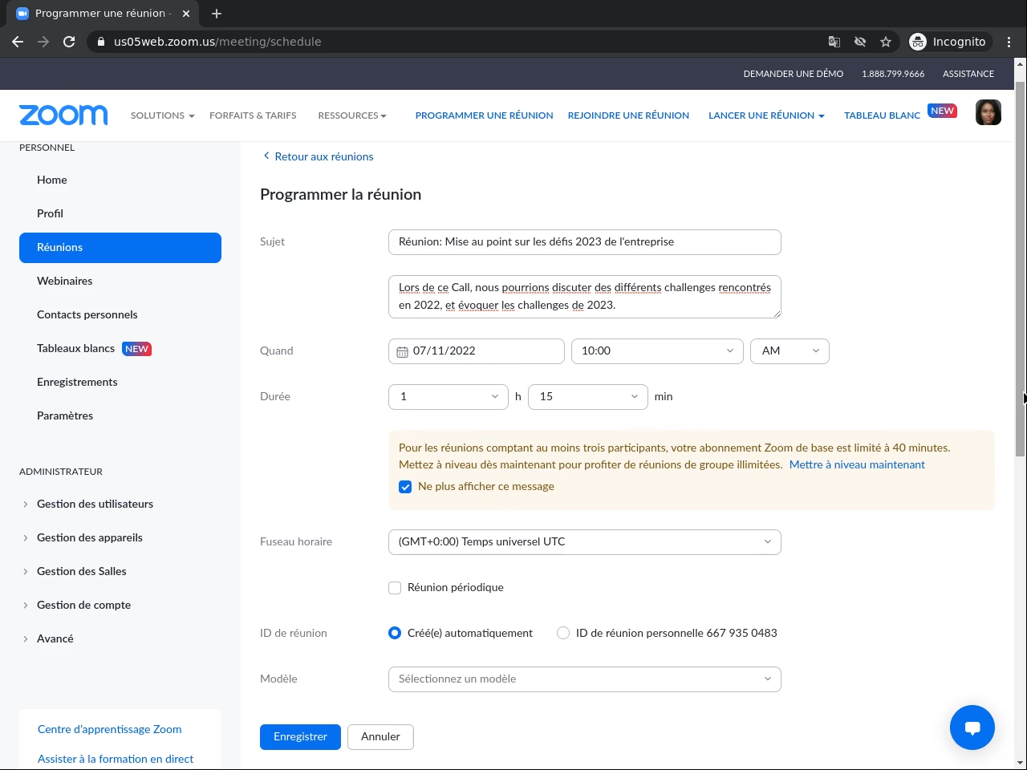
Task: Click the translate page icon
Action: [834, 42]
